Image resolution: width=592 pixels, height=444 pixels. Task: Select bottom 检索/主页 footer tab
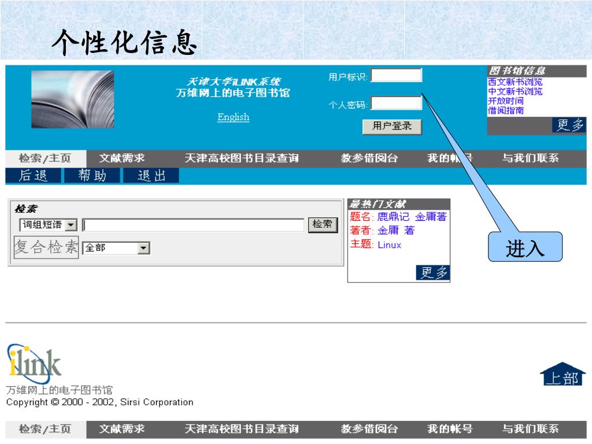(46, 430)
